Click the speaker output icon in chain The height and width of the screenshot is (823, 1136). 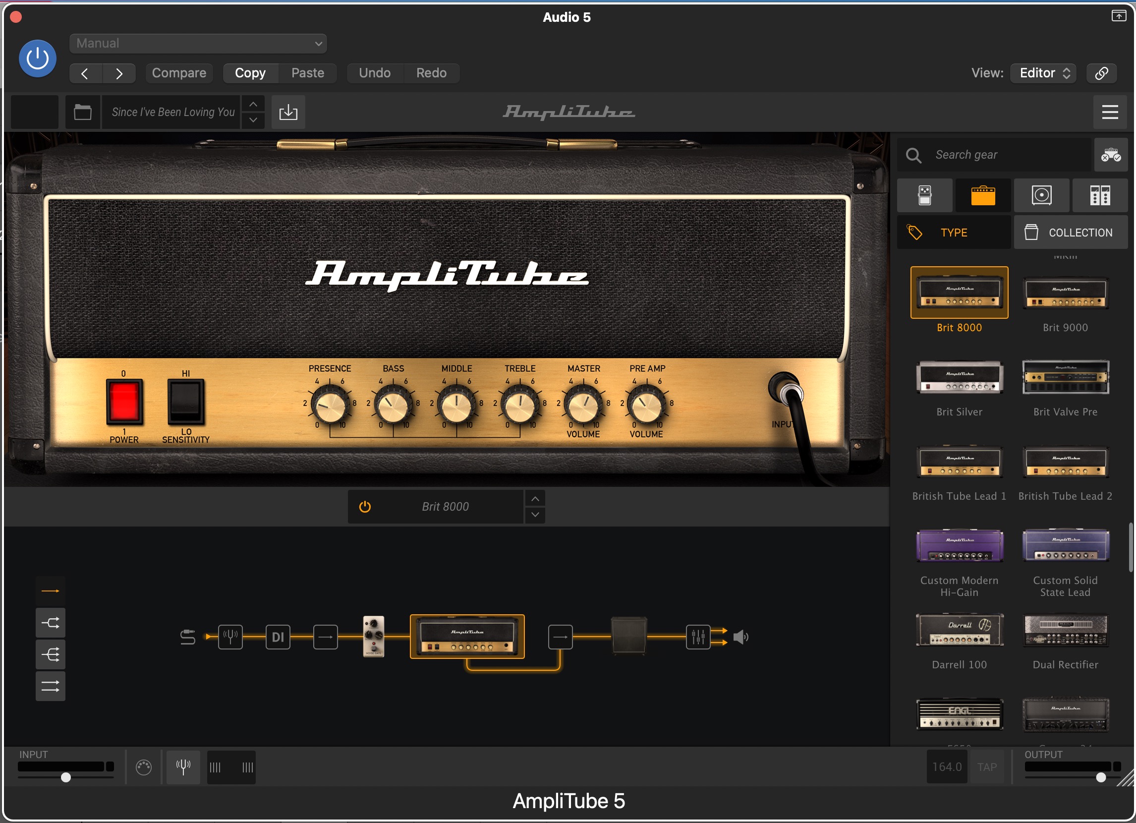[741, 637]
